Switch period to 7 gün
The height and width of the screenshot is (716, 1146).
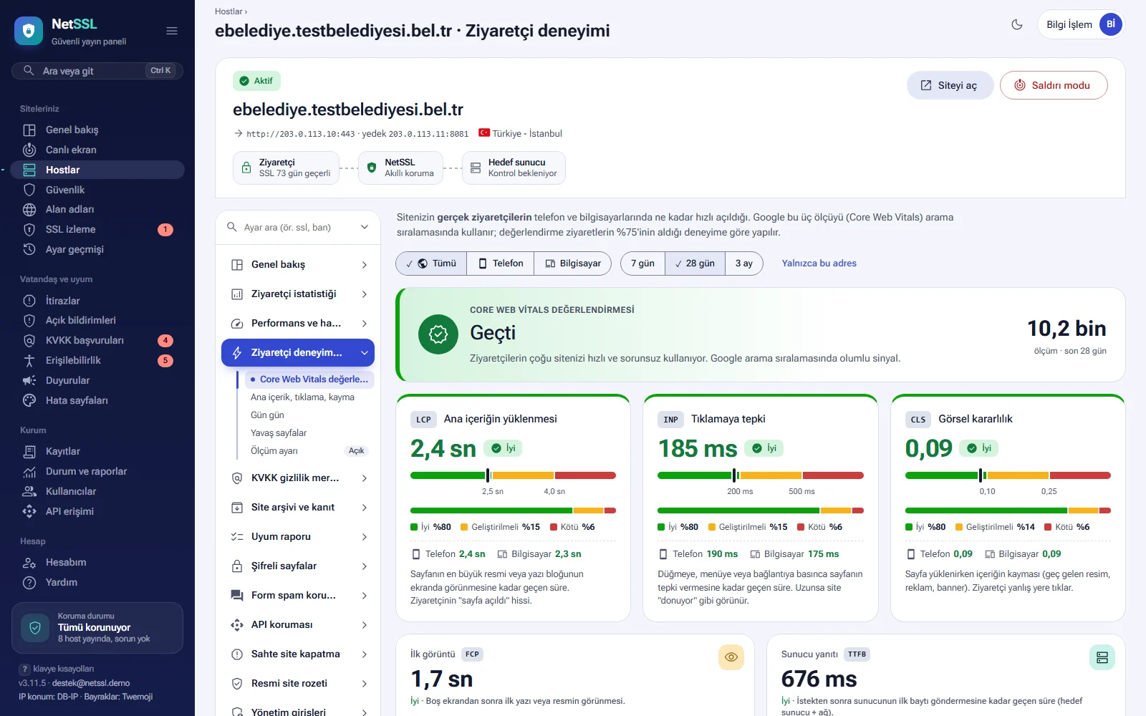point(642,263)
